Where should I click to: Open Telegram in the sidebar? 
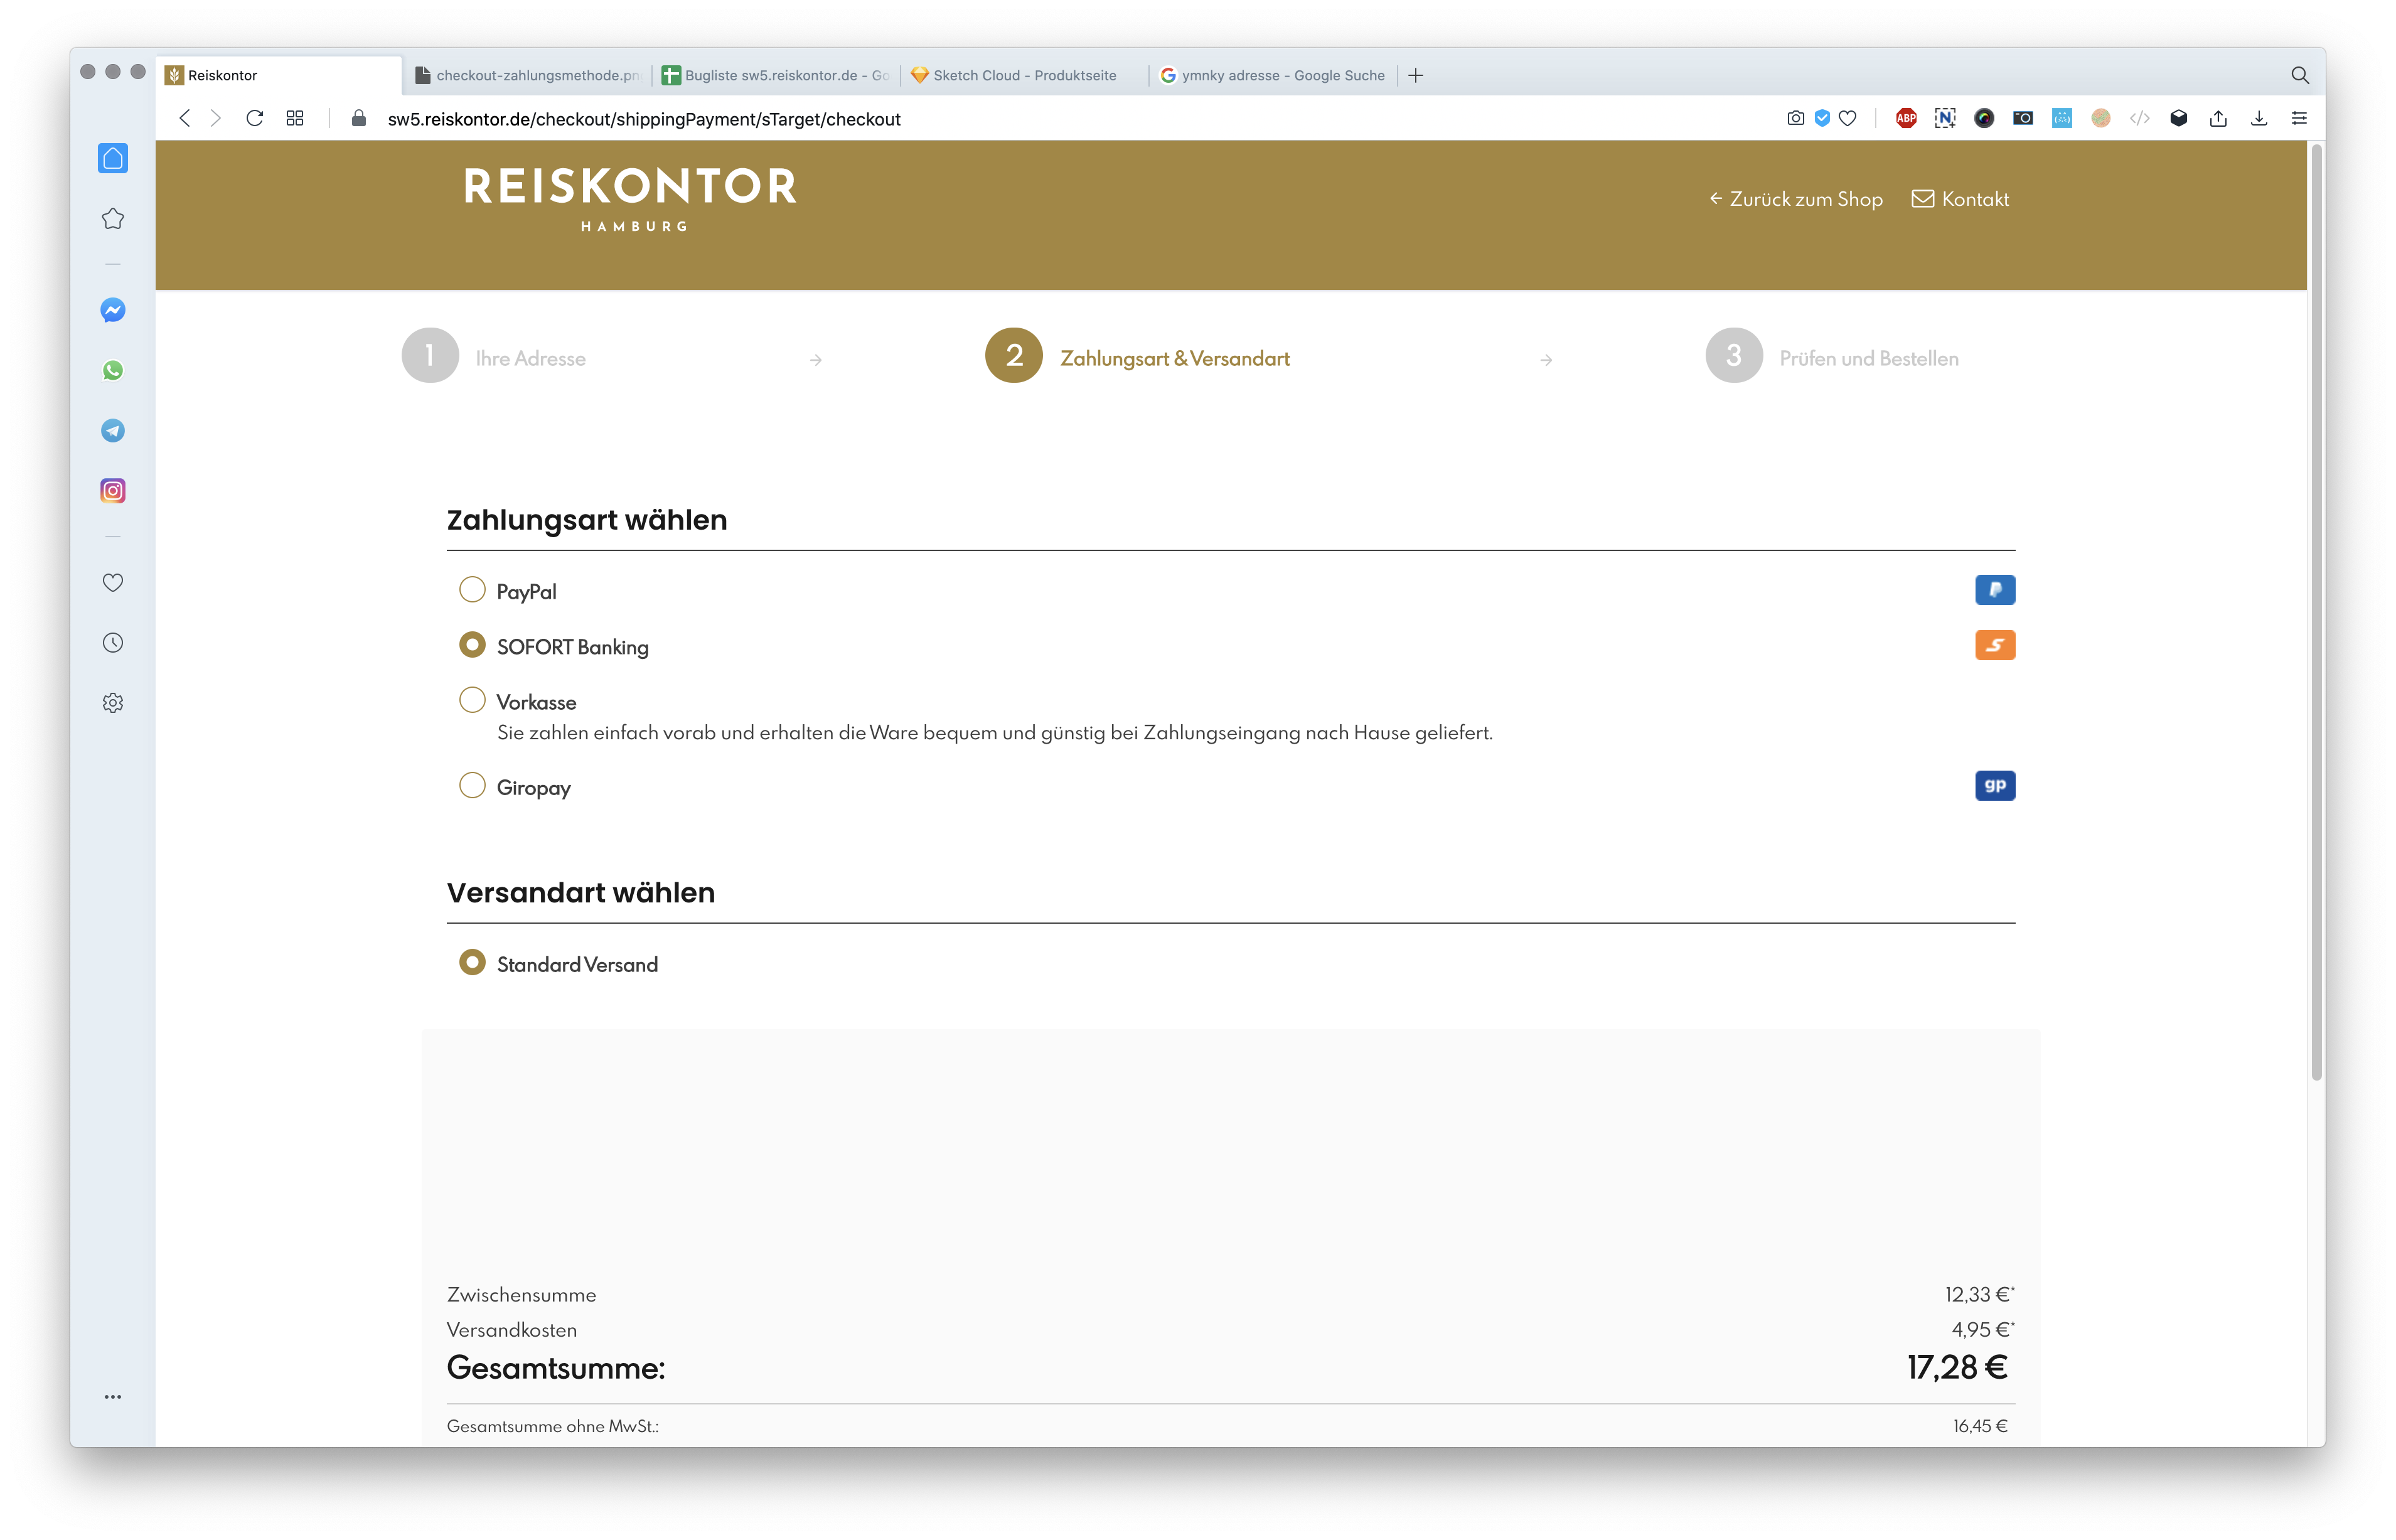(x=113, y=431)
